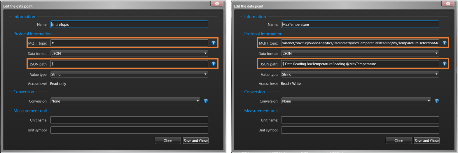This screenshot has width=458, height=153.
Task: Open Data format dropdown in MaxTemperature dialog
Action: point(360,53)
